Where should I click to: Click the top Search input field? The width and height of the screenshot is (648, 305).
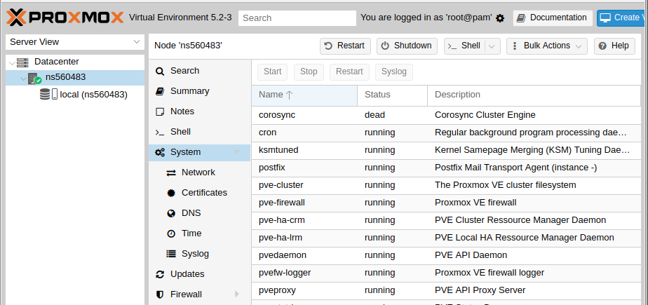297,18
